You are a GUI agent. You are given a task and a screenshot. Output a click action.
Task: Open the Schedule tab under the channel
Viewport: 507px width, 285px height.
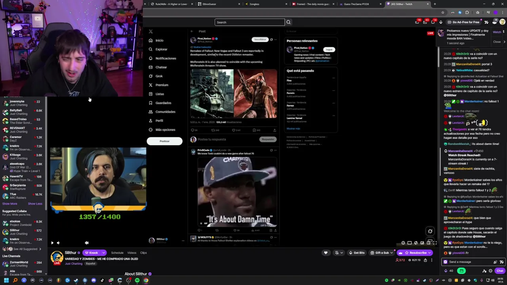click(x=117, y=253)
